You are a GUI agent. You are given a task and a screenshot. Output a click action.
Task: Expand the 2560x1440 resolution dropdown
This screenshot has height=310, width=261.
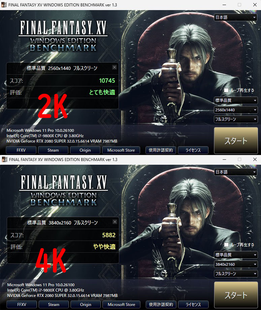236,110
